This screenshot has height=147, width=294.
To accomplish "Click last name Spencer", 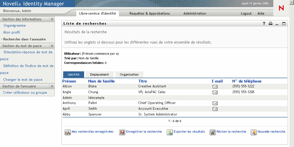I will (95, 114).
